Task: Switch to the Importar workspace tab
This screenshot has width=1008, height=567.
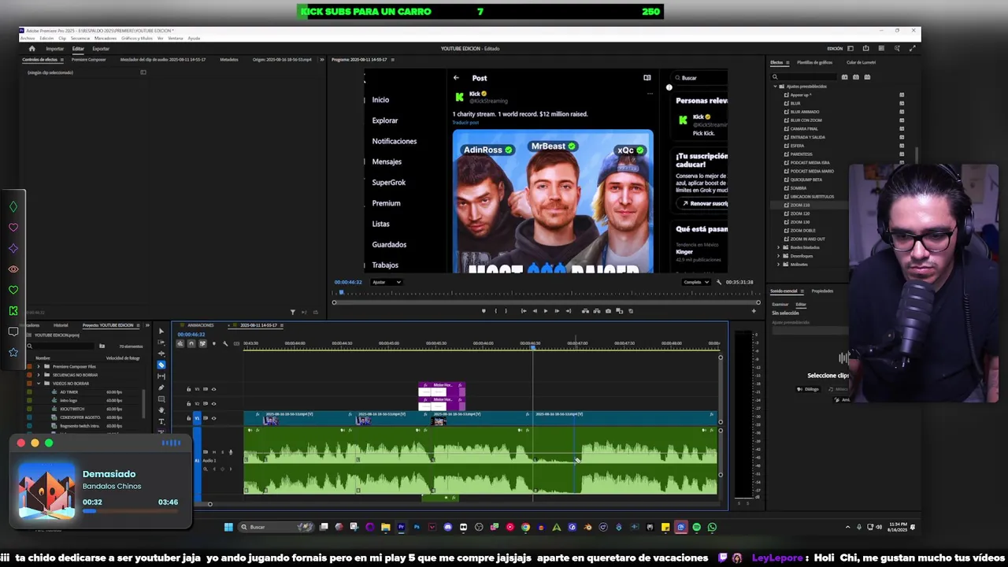Action: pyautogui.click(x=54, y=49)
